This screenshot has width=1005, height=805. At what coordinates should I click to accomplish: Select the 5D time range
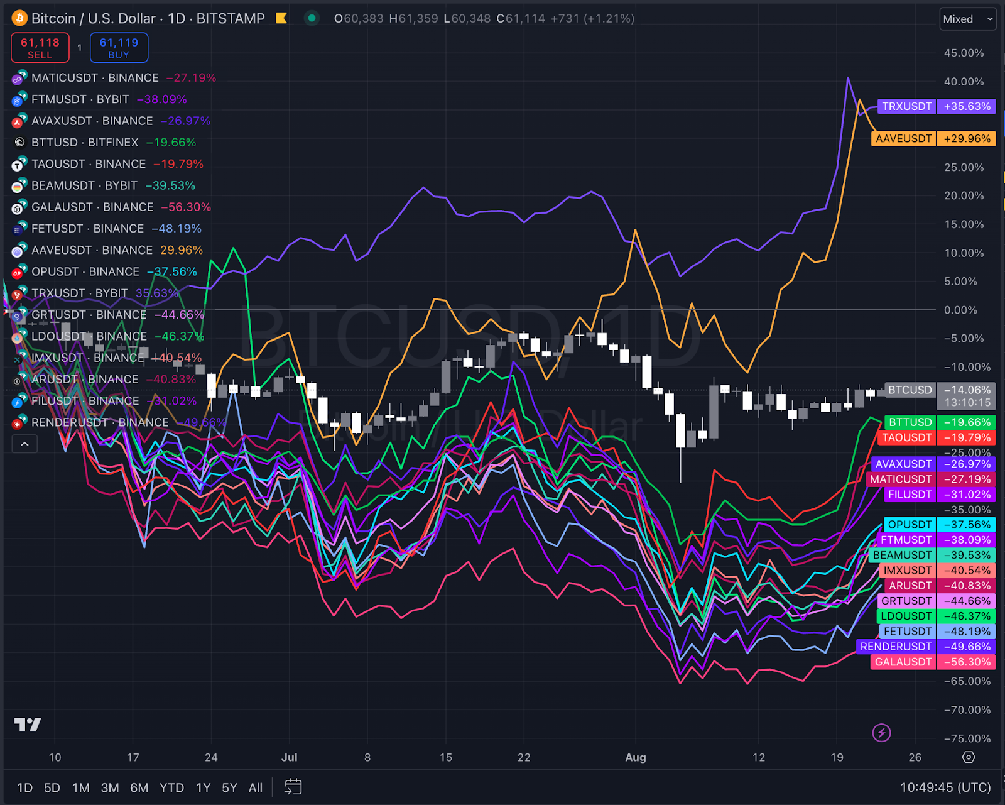pyautogui.click(x=52, y=787)
